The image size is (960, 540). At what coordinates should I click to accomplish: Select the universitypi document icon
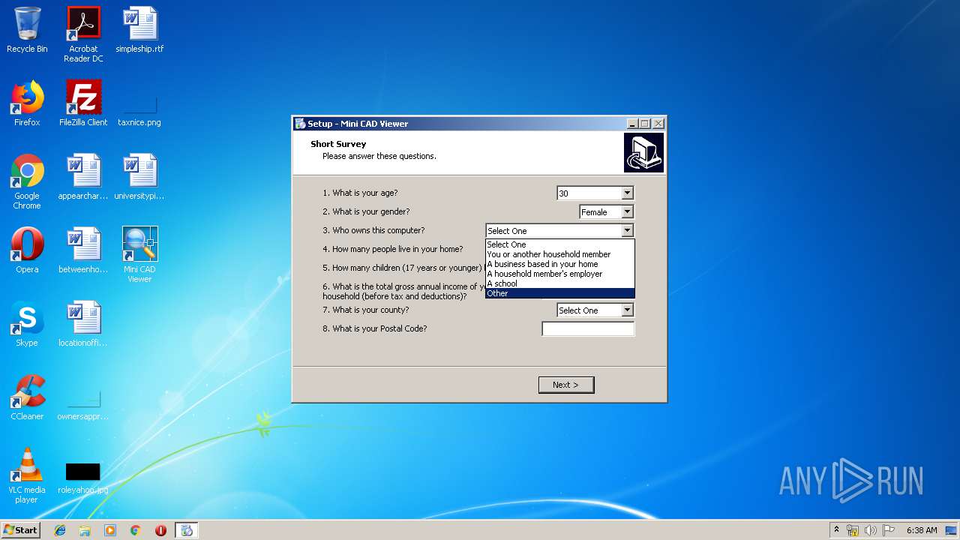point(139,177)
